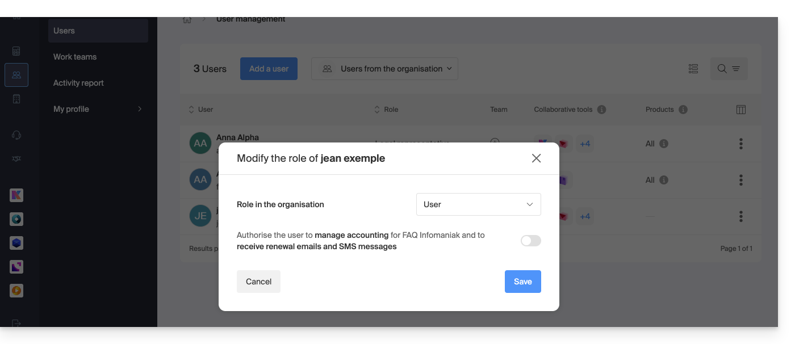Open Anna Alpha's three-dot actions menu
Screen dimensions: 795x344
coord(740,144)
